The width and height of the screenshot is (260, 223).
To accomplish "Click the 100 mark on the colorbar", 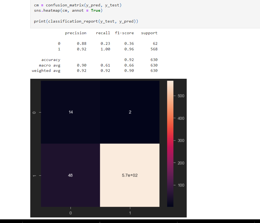I will tap(181, 185).
